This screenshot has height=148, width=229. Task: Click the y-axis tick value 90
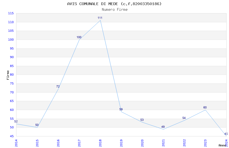(12, 57)
